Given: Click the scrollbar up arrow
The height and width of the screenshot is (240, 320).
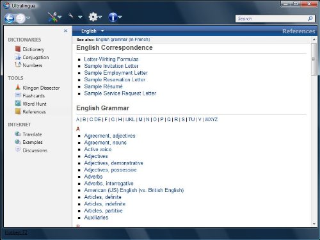Looking at the screenshot, I should (314, 40).
